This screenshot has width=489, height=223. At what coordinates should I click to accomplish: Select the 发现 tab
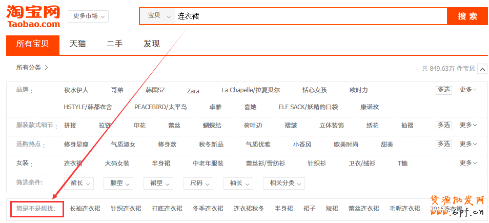(151, 44)
